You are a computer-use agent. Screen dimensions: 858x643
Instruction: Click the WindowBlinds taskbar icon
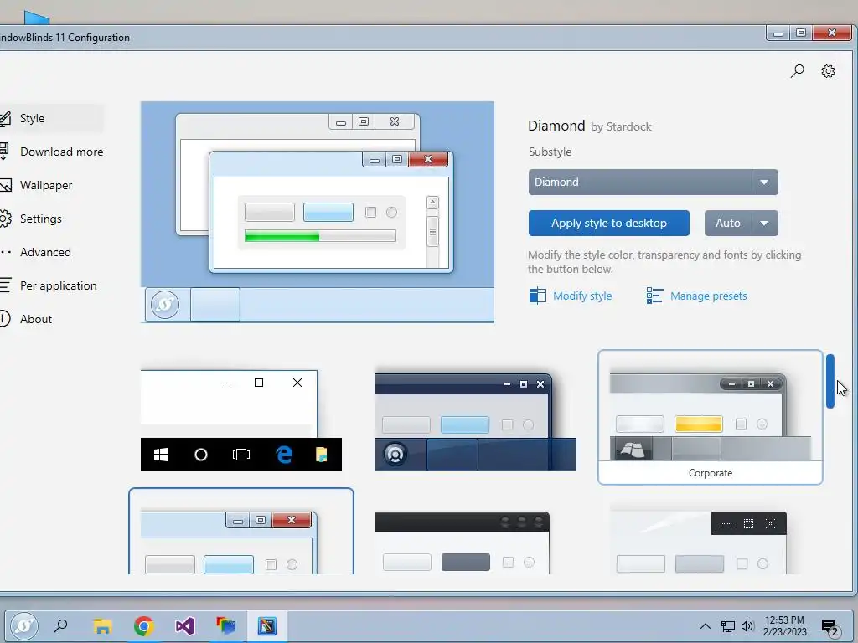pos(267,626)
